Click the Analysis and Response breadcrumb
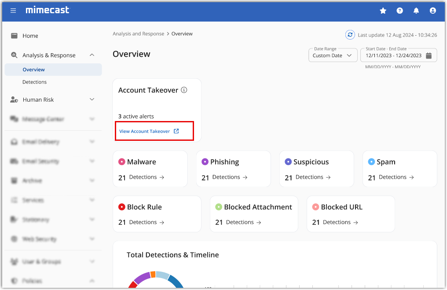447x290 pixels. coord(138,34)
